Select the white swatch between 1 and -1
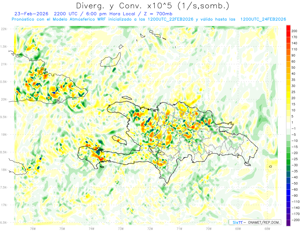 [288, 125]
